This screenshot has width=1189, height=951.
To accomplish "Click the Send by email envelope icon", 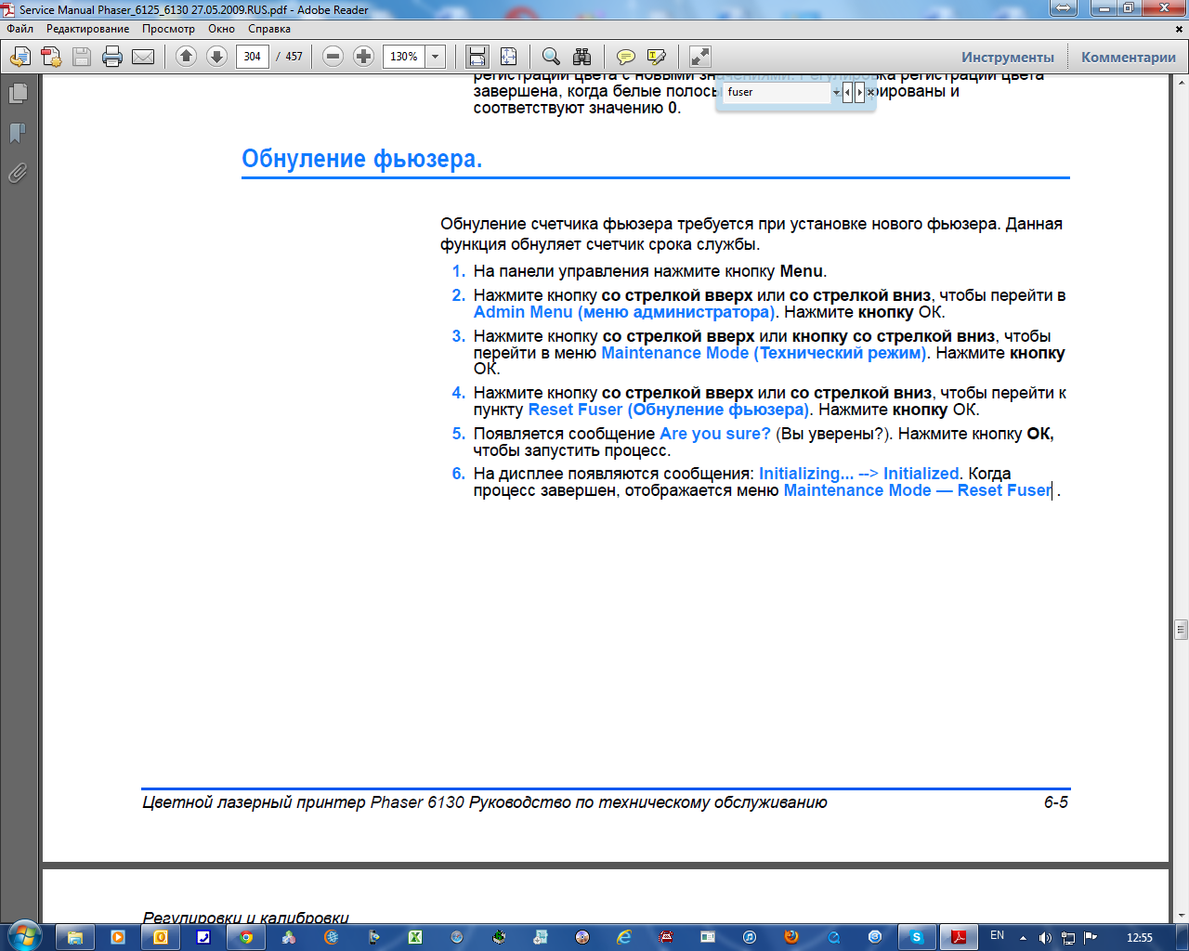I will [143, 57].
